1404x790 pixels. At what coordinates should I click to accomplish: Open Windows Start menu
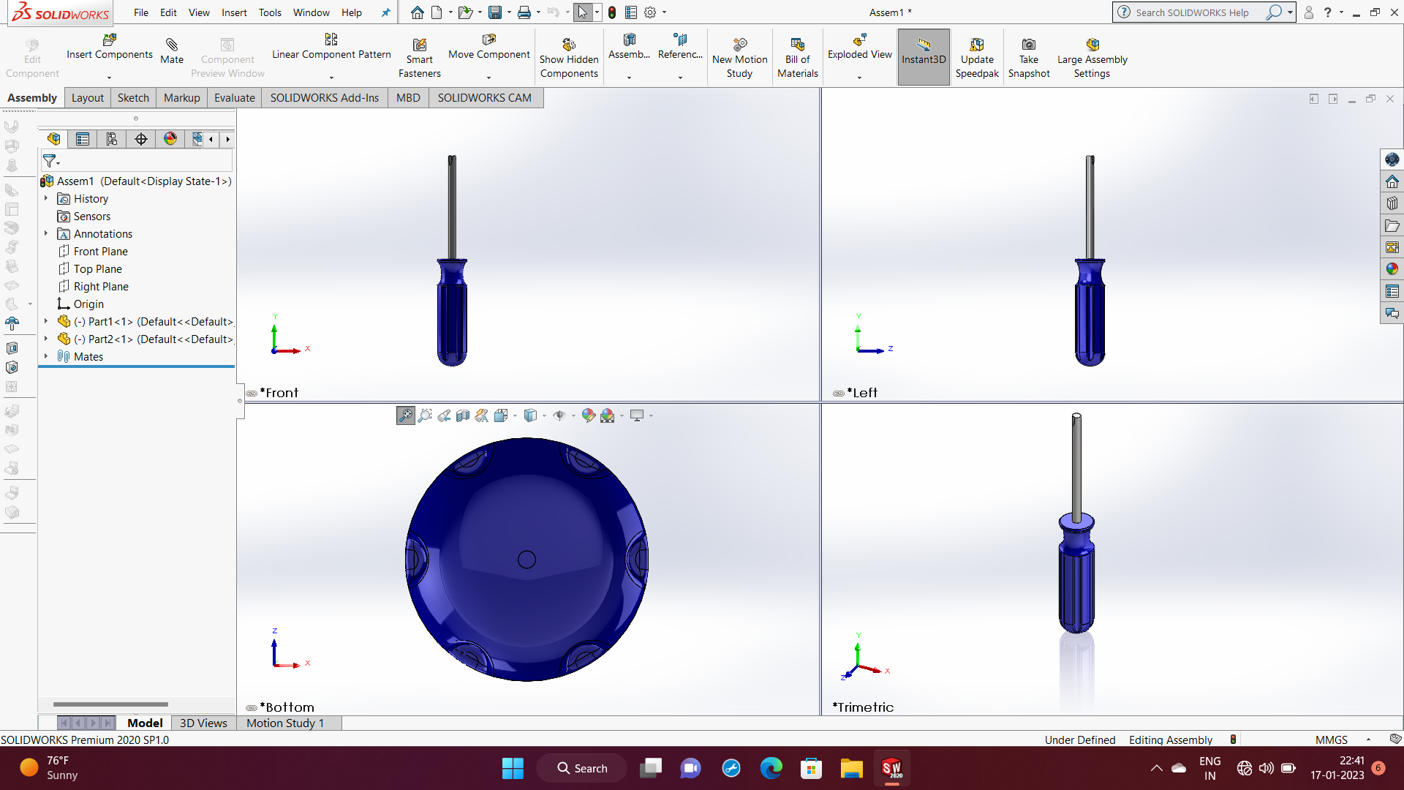pyautogui.click(x=513, y=768)
